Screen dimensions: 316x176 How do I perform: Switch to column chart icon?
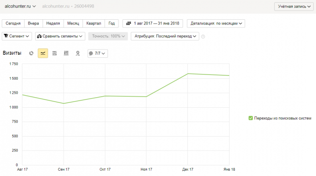click(66, 53)
